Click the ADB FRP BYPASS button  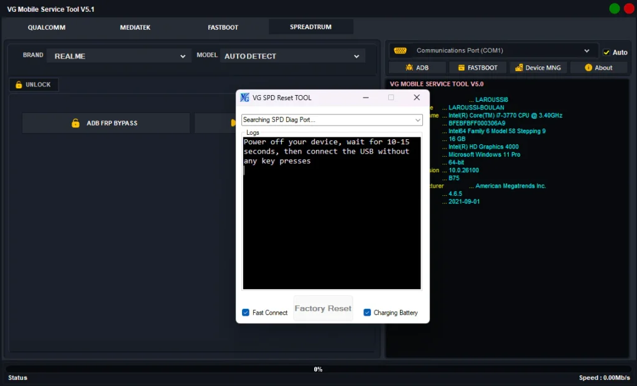point(106,123)
